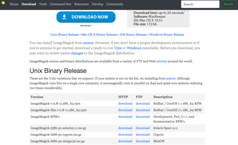
Task: Jump to iOS Binary Release link
Action: coord(133,35)
